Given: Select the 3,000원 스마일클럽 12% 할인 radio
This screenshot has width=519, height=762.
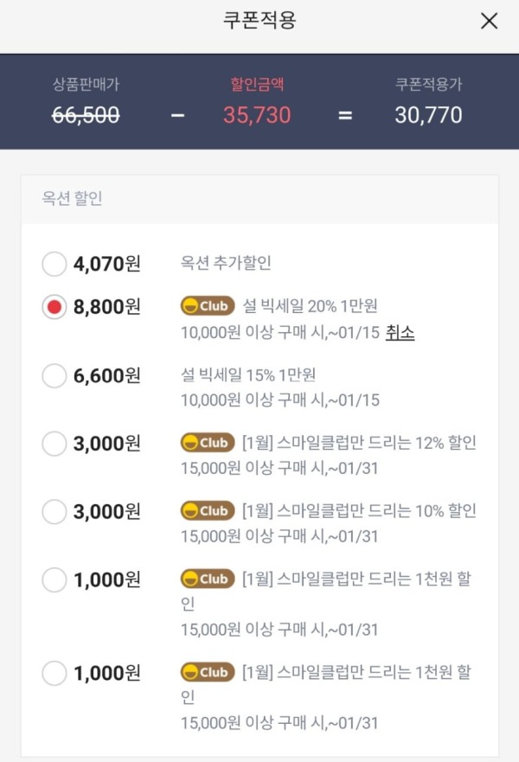Looking at the screenshot, I should 54,444.
